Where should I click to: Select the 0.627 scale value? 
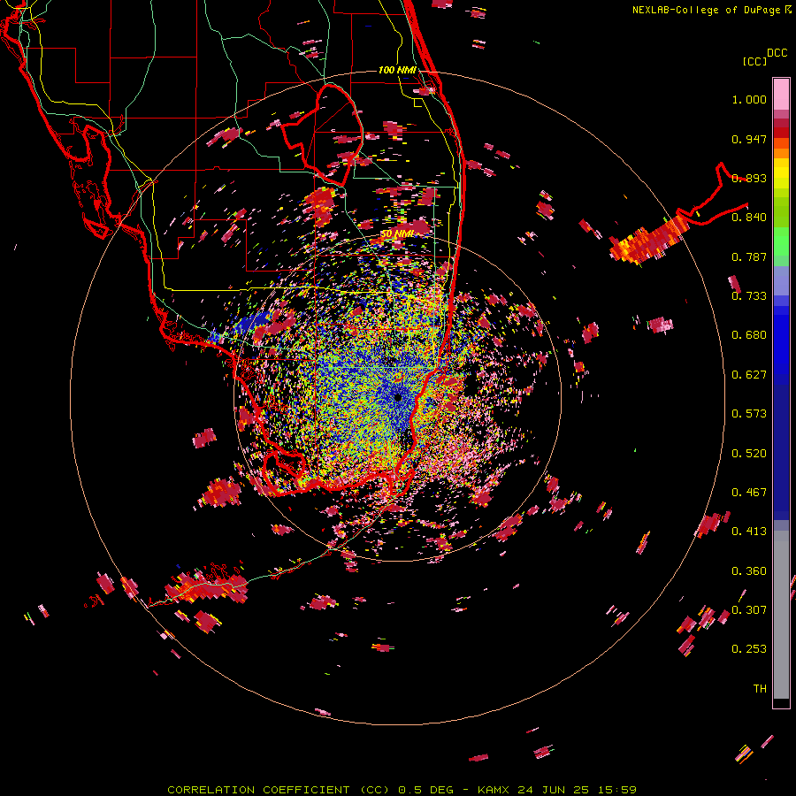pyautogui.click(x=749, y=375)
